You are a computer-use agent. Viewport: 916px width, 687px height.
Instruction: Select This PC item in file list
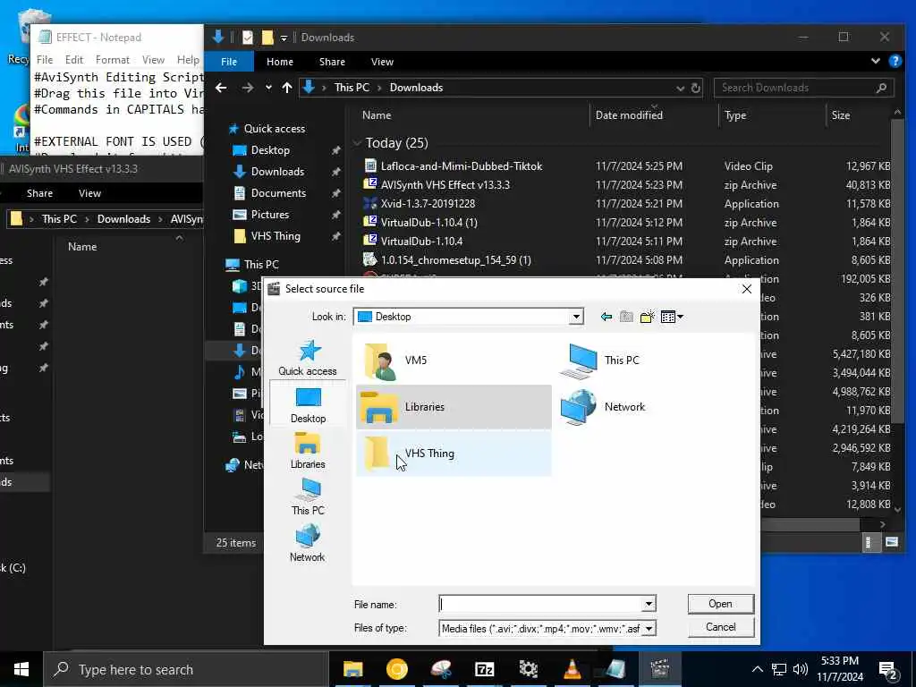tap(600, 360)
